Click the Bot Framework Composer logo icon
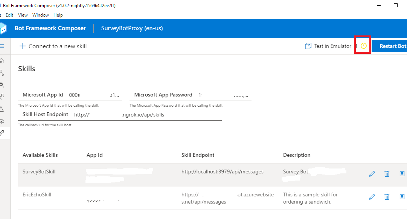 tap(3, 28)
